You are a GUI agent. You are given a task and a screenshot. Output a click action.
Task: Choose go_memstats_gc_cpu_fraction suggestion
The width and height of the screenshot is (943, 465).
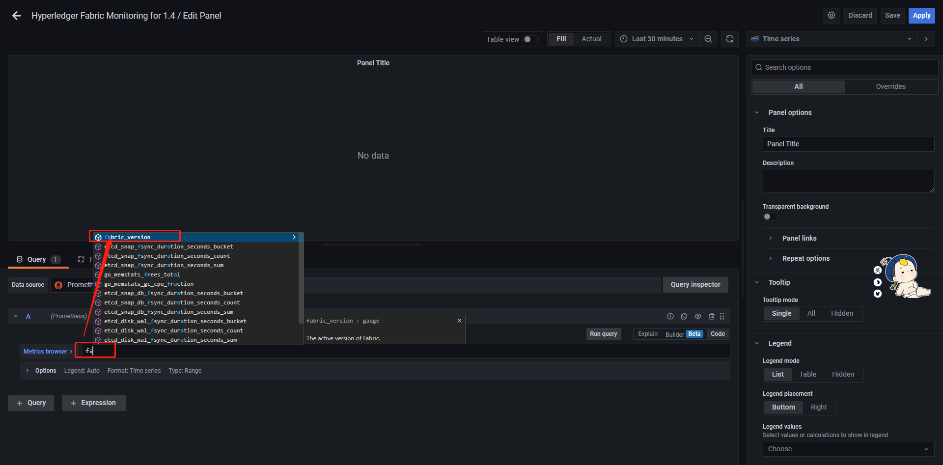[x=195, y=284]
